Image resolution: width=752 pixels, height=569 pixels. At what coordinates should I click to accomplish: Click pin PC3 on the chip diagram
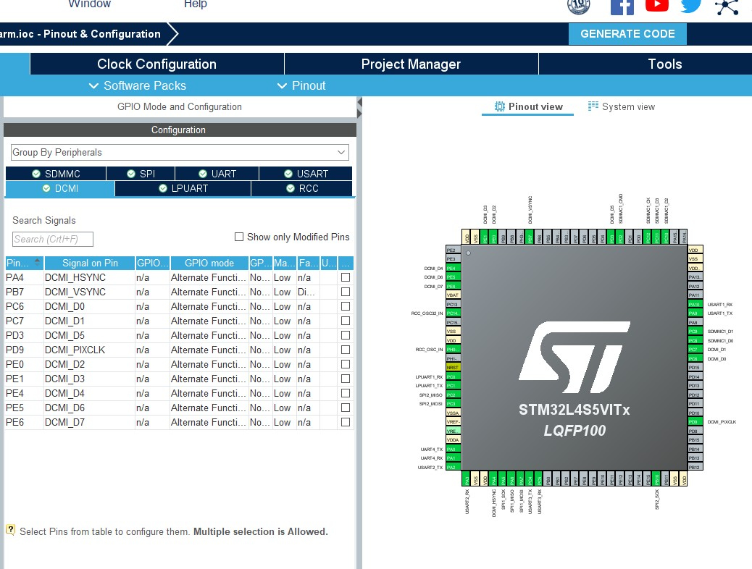[454, 404]
